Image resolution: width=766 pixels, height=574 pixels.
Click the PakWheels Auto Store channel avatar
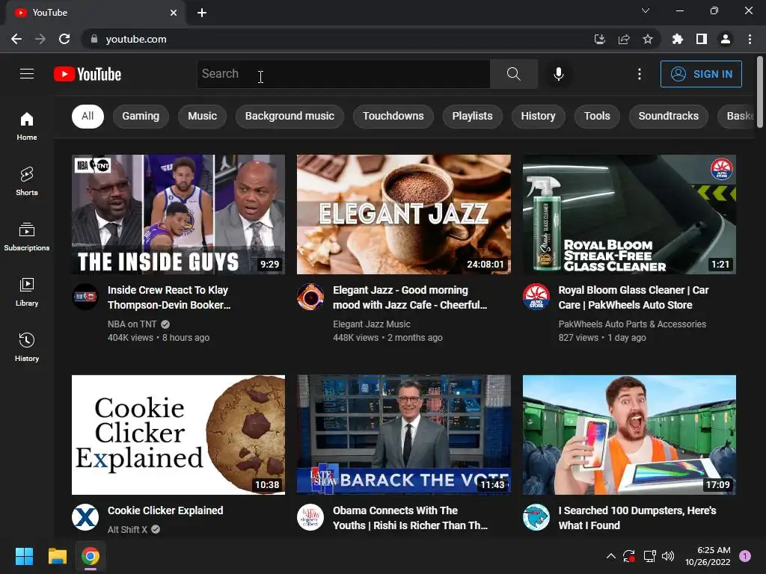point(536,297)
